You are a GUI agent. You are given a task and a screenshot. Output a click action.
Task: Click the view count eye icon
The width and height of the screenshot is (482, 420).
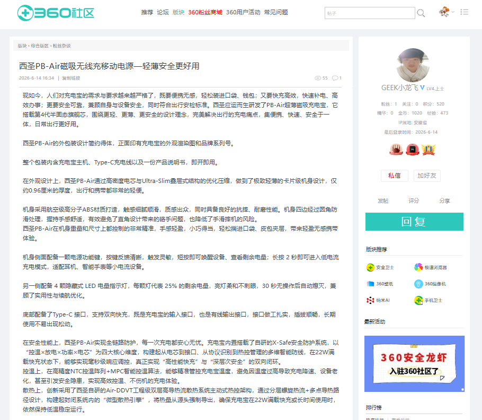(318, 78)
